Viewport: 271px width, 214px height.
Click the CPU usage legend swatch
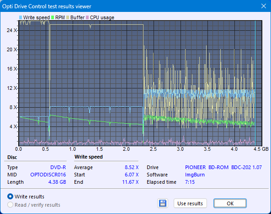click(87, 17)
